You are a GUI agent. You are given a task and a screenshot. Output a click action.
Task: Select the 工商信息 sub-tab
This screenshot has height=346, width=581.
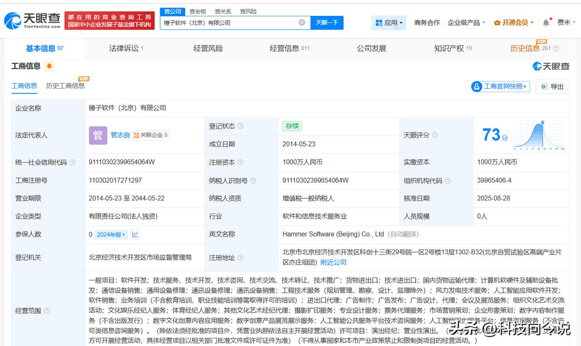pyautogui.click(x=24, y=86)
